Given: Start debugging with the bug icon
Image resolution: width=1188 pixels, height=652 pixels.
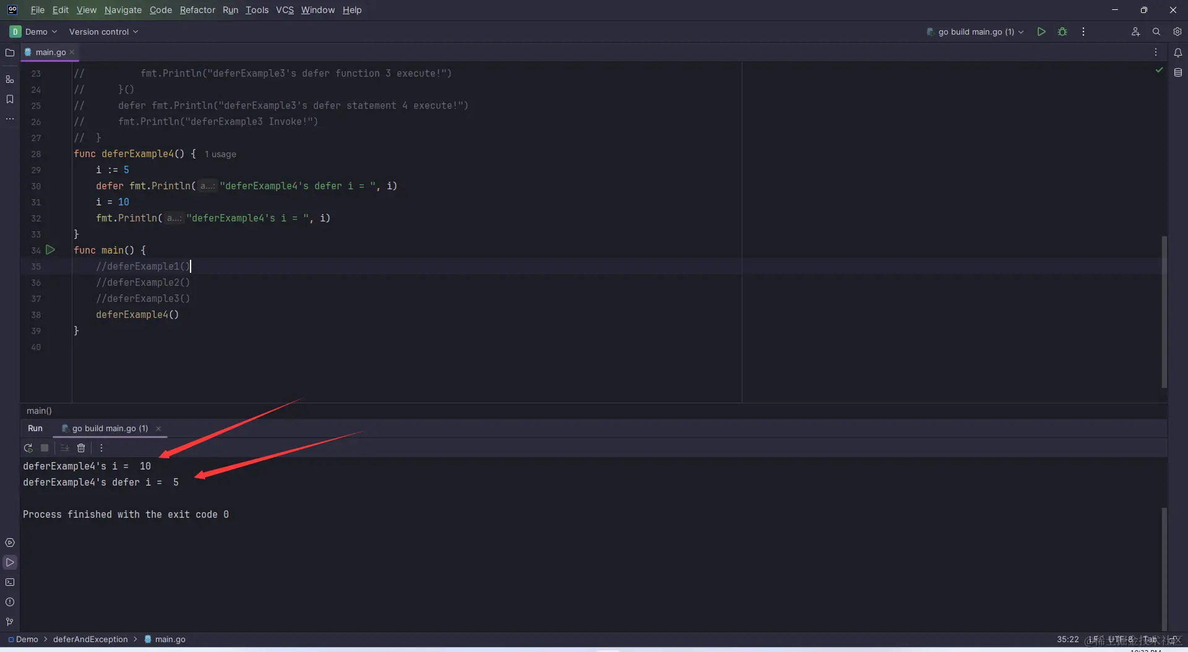Looking at the screenshot, I should [x=1062, y=32].
